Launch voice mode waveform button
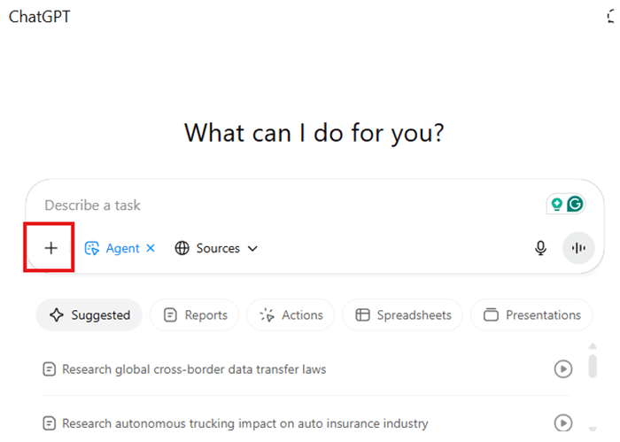Image resolution: width=620 pixels, height=442 pixels. tap(578, 248)
